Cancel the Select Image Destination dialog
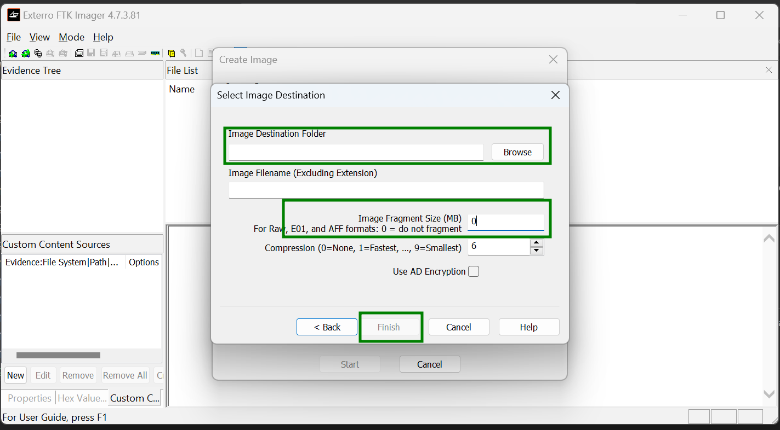 tap(459, 327)
